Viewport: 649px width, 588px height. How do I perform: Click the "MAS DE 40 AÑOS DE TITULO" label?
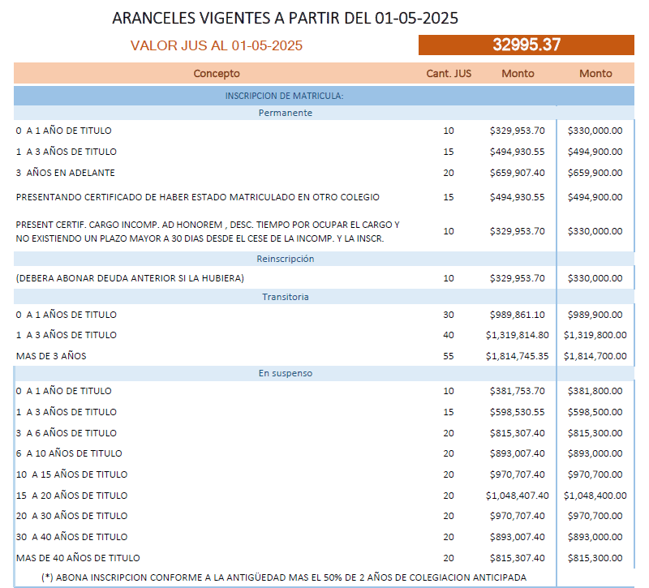click(78, 558)
